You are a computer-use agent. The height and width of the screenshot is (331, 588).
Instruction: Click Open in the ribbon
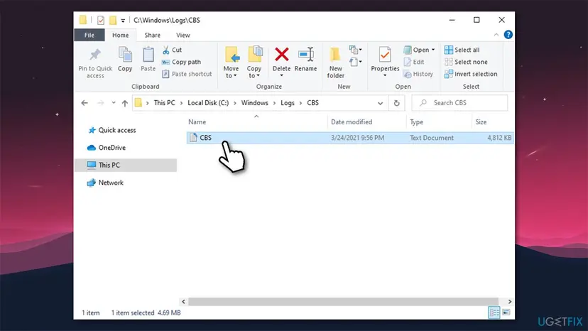(x=416, y=50)
